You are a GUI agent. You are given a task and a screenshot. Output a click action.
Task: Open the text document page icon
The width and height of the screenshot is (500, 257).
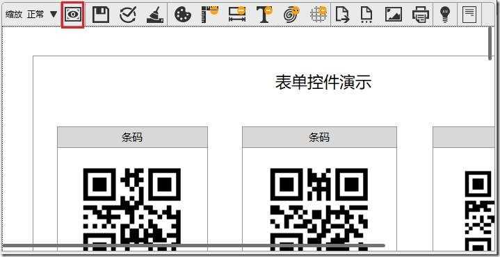[x=469, y=15]
